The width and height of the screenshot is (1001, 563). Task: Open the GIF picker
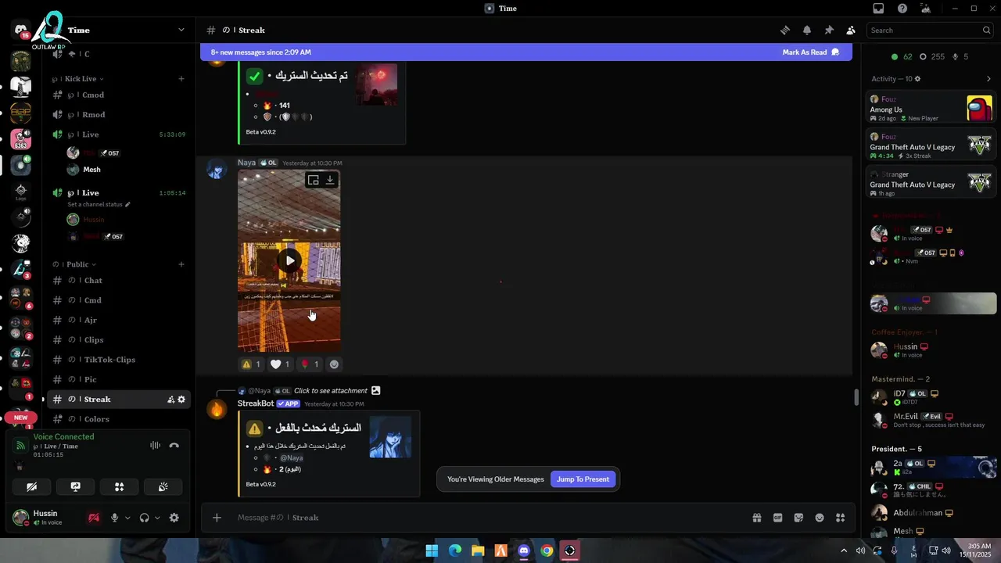tap(777, 518)
